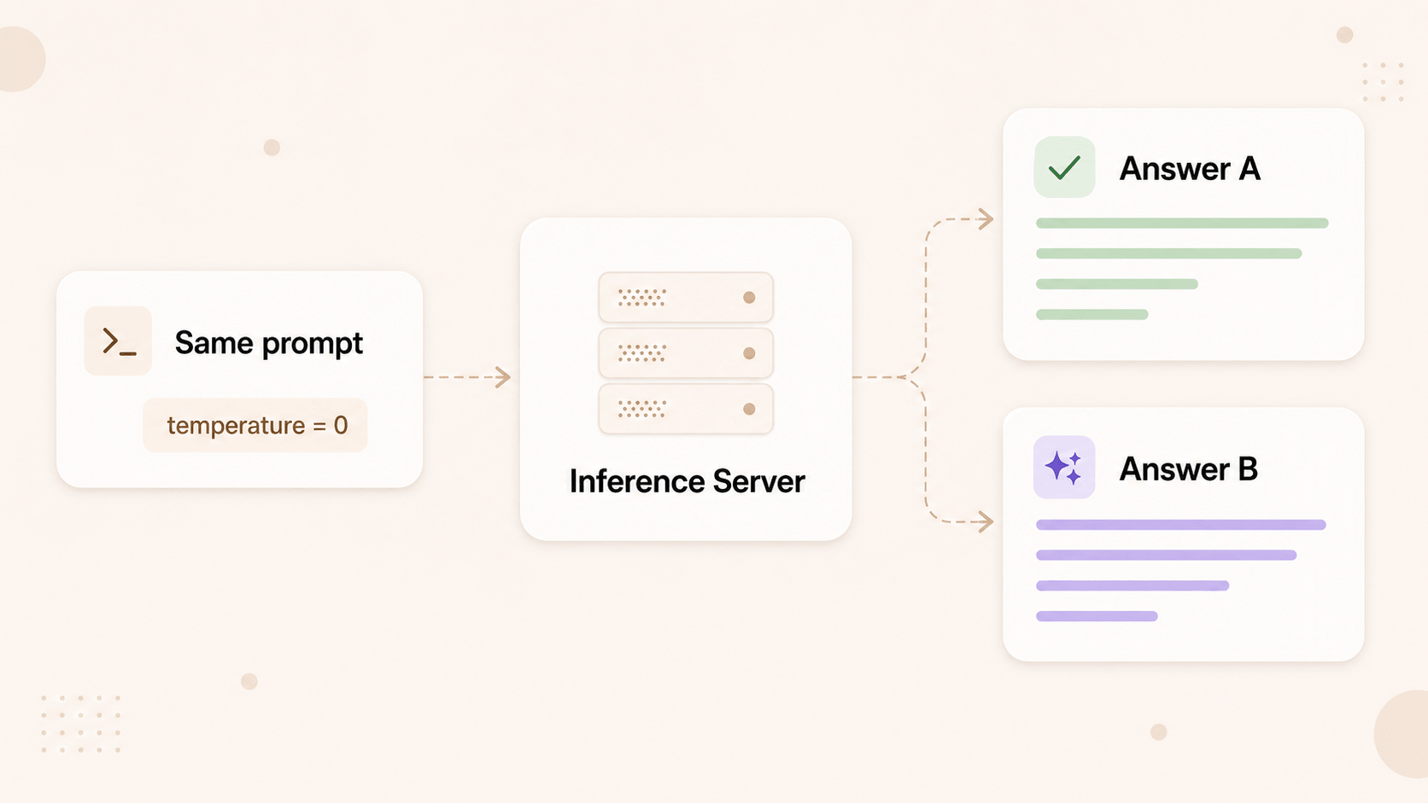The image size is (1428, 803).
Task: Click the shortest purple bar in Answer B
Action: tap(1097, 616)
